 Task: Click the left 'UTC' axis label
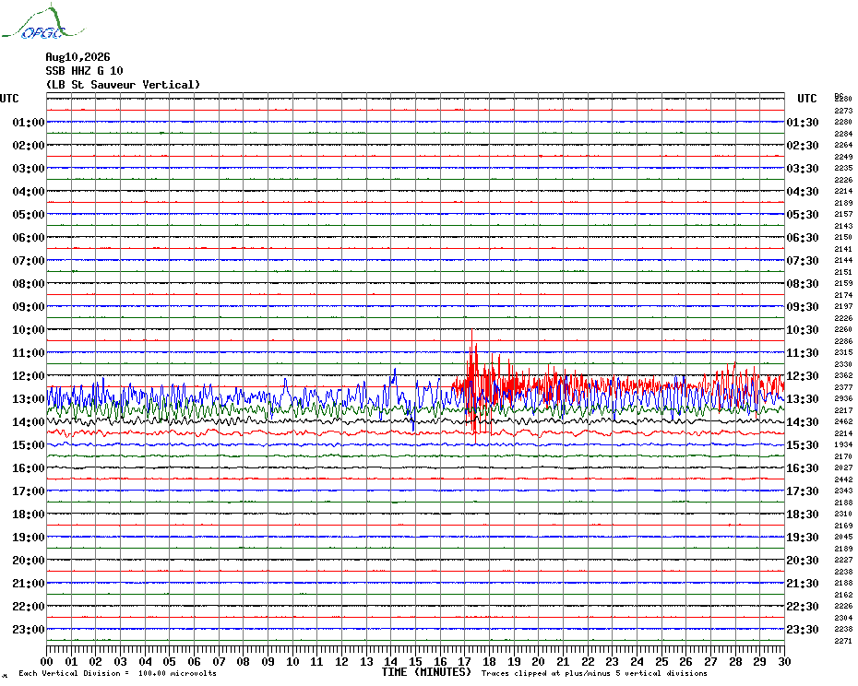click(9, 99)
